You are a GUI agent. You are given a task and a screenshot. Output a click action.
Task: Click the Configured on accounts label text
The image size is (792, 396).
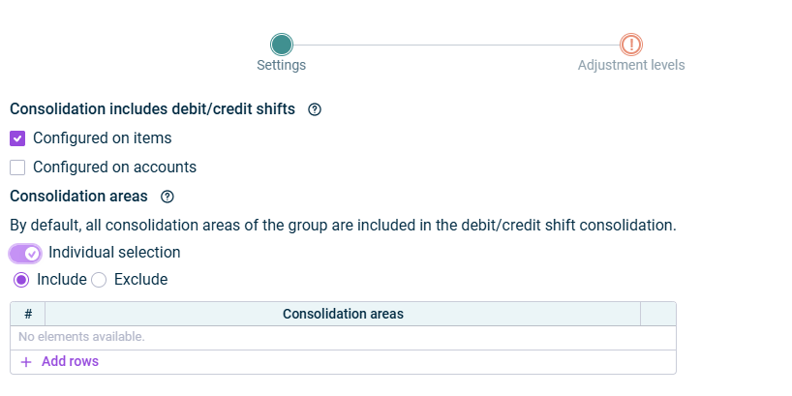[114, 168]
